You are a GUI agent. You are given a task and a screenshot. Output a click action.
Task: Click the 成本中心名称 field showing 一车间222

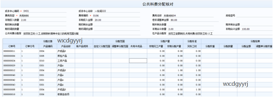[117, 11]
